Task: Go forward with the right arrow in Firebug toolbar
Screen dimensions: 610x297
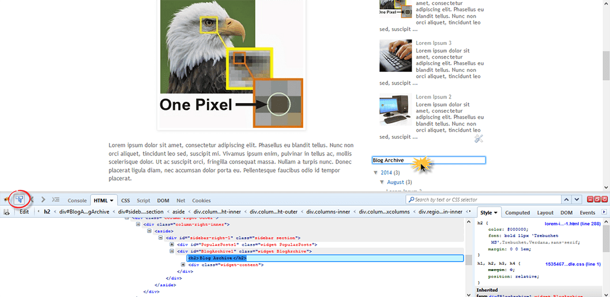Action: 43,200
